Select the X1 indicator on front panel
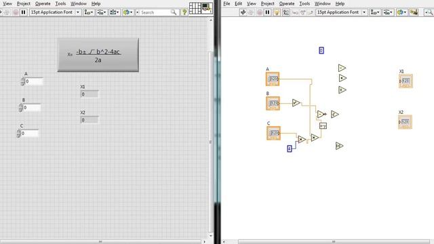The height and width of the screenshot is (244, 434). coord(90,94)
